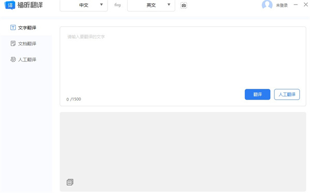Switch to the 文档翻译 tab label
Viewport: 310px width, 193px height.
pos(27,44)
